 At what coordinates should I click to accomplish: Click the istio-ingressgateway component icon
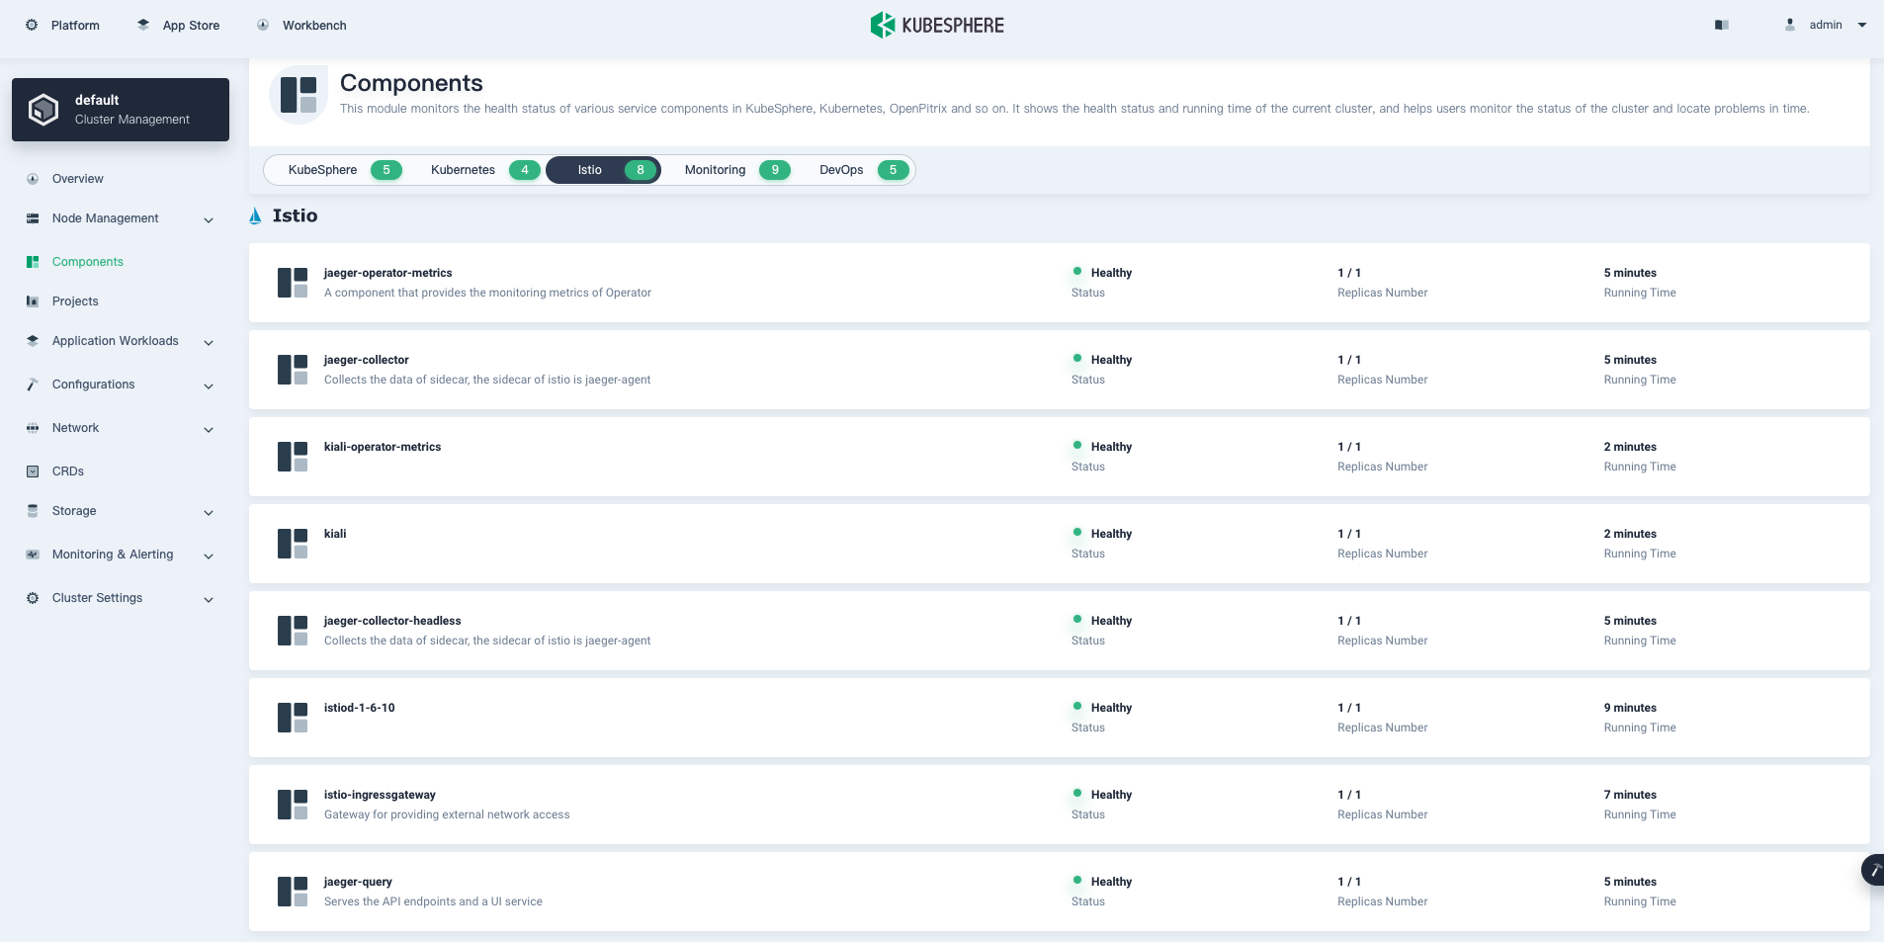(x=293, y=805)
